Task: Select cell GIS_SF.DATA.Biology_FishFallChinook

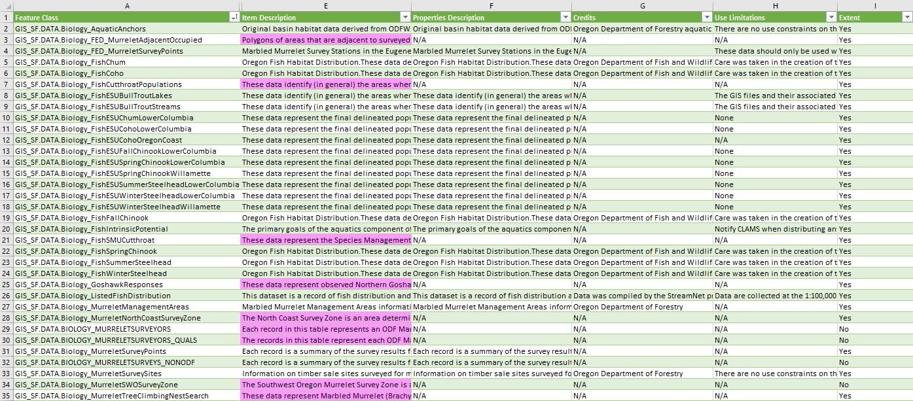Action: 126,218
